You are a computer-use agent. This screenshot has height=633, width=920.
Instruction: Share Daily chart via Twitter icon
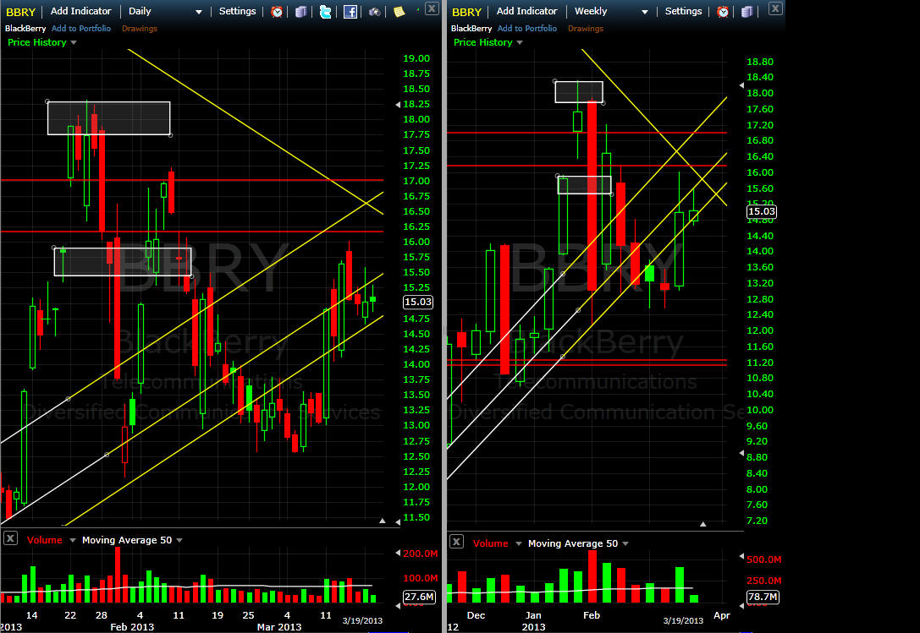[x=325, y=12]
